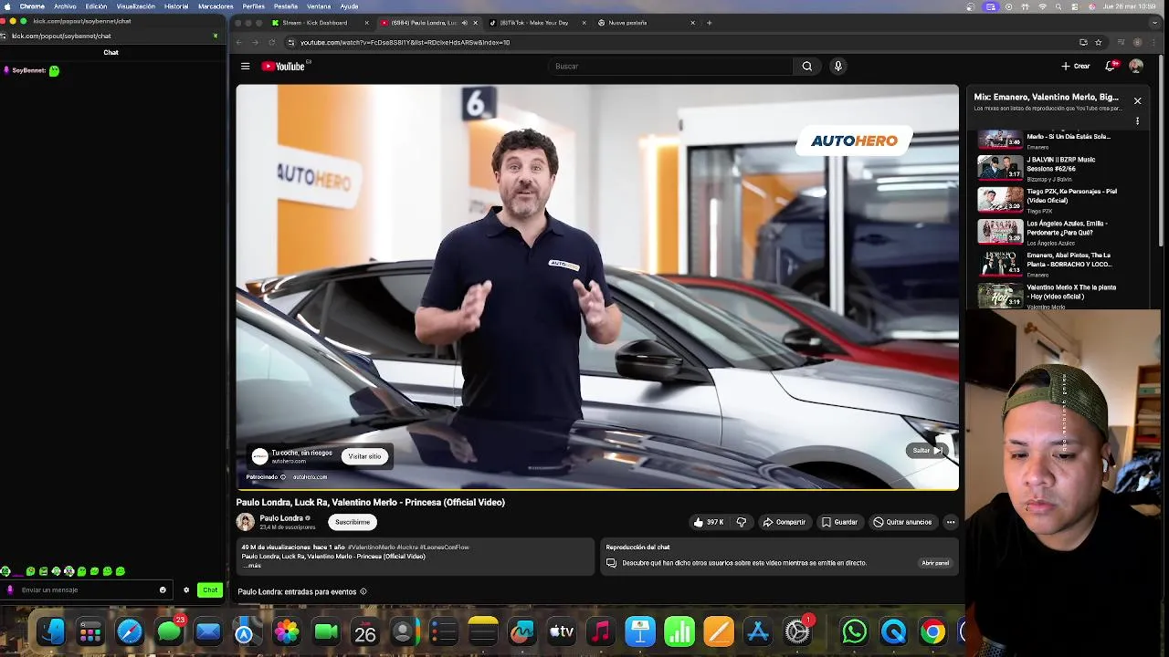Click the Crear button
The height and width of the screenshot is (657, 1169).
[1076, 66]
